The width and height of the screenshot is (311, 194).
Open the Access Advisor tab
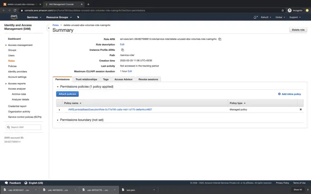pyautogui.click(x=123, y=79)
